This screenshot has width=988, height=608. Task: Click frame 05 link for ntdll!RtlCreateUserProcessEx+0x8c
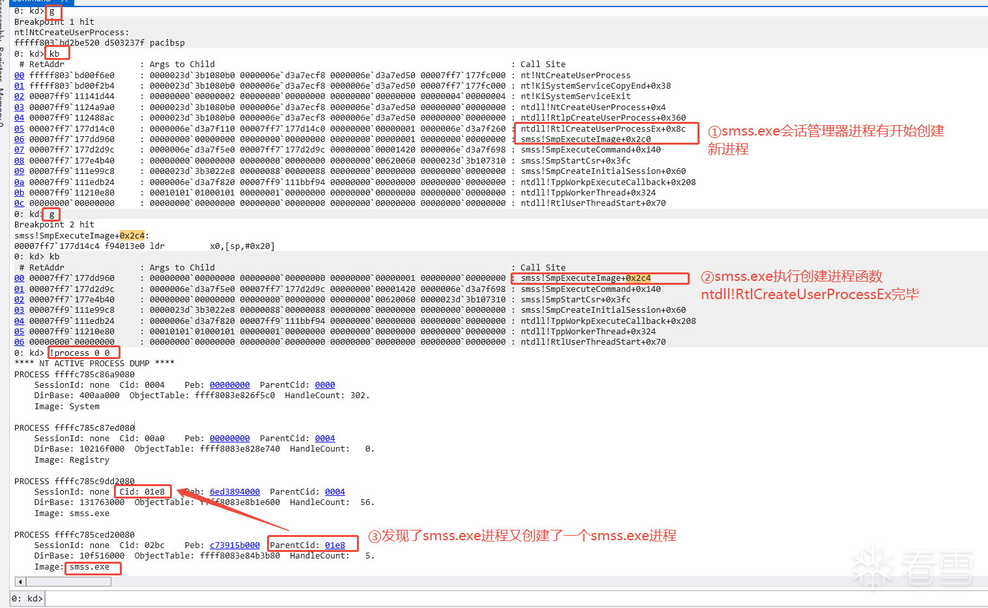pyautogui.click(x=20, y=128)
